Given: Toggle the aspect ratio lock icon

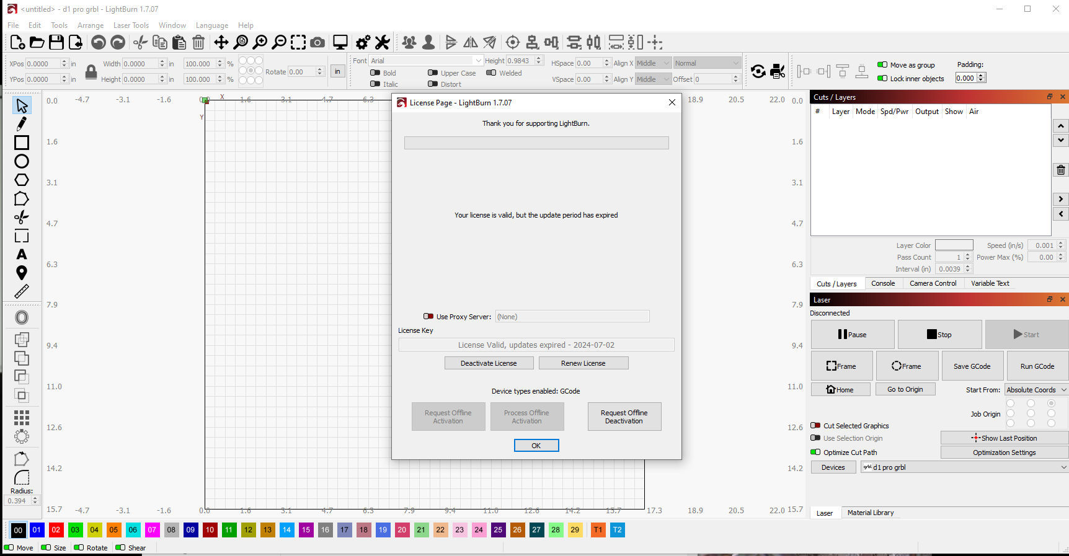Looking at the screenshot, I should pyautogui.click(x=91, y=72).
